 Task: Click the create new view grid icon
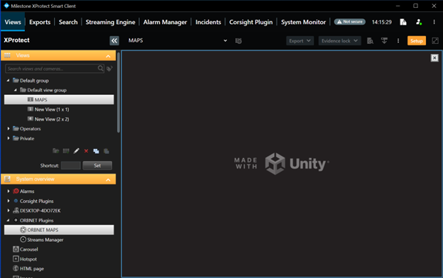66,151
